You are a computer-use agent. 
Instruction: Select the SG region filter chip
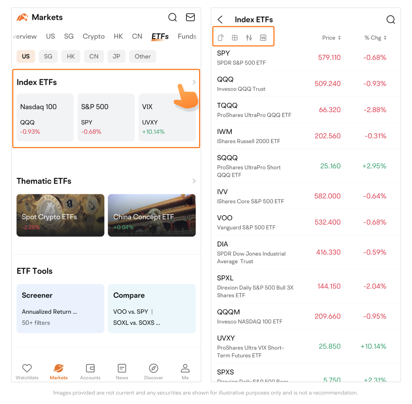click(48, 57)
